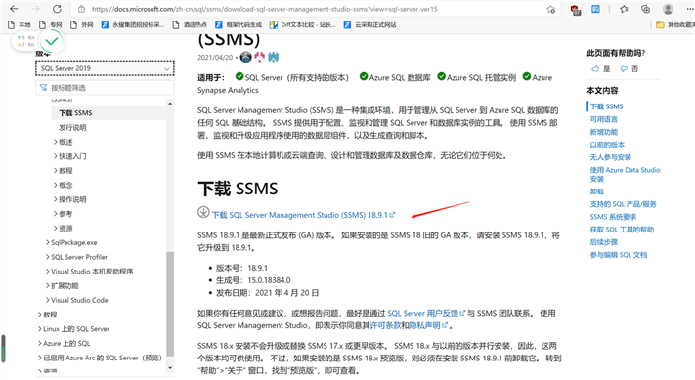Open the 云采购正式网站 bookmark

click(x=370, y=24)
